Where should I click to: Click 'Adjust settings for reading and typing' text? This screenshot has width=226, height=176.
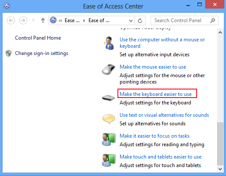[162, 144]
